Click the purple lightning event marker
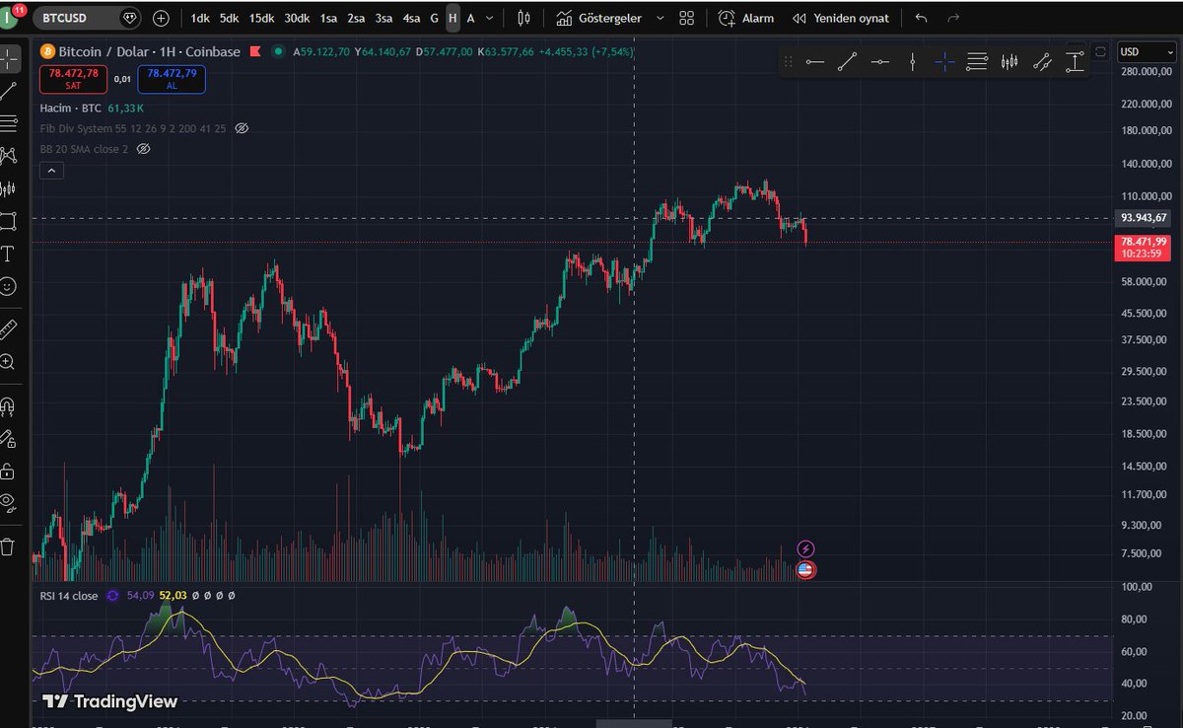The height and width of the screenshot is (728, 1183). click(x=805, y=548)
